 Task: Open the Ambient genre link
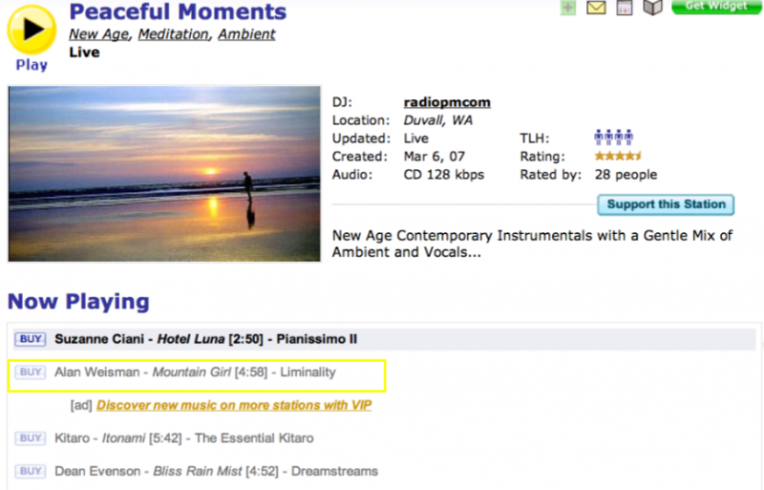coord(246,34)
